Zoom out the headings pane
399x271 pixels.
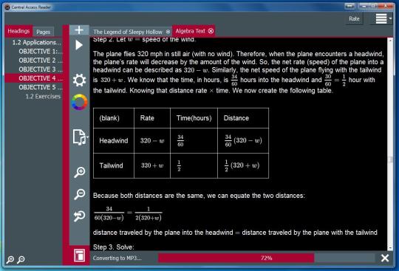[x=21, y=260]
